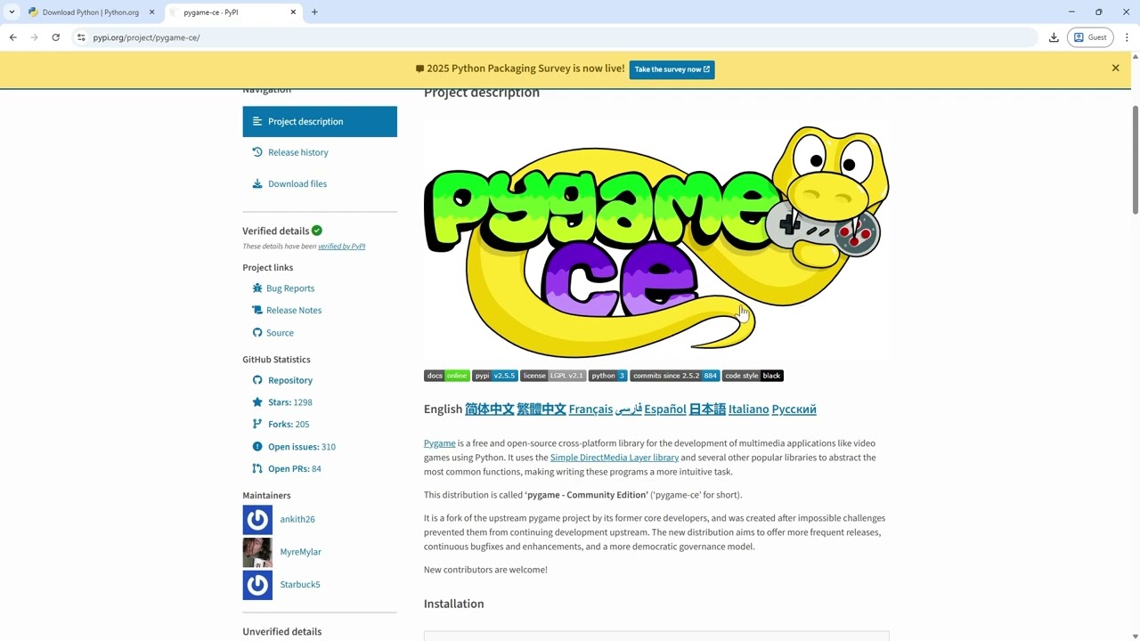Click the site information icon in the address bar

point(81,37)
